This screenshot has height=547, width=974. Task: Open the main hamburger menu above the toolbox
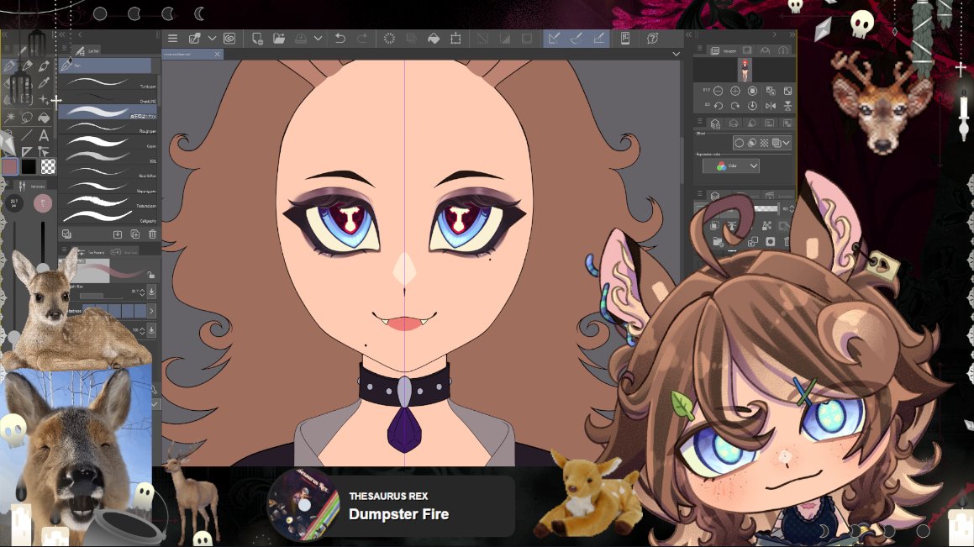point(171,38)
